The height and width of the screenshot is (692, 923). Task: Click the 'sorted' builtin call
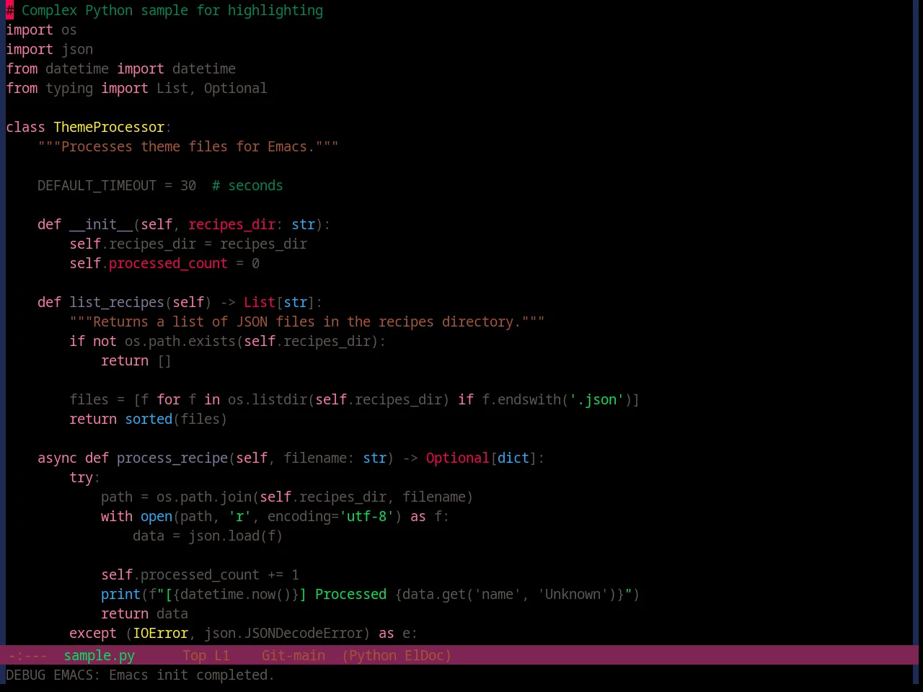pos(149,419)
